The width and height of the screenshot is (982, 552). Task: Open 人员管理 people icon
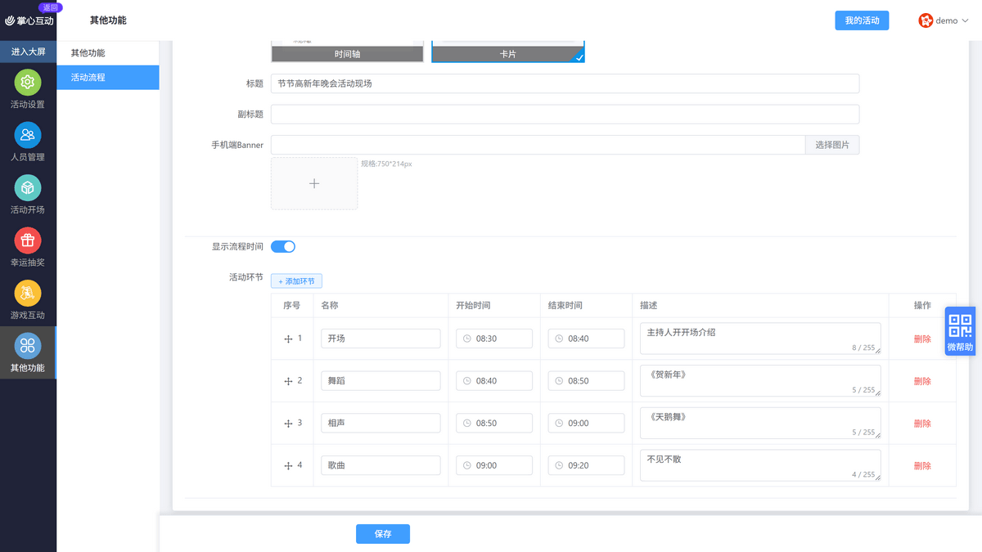click(x=28, y=135)
